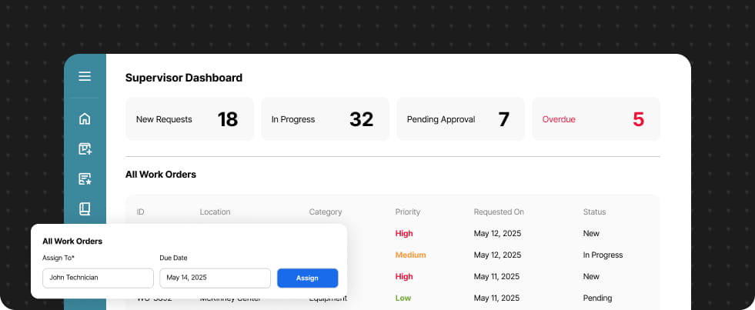Click the ID column header
This screenshot has height=310, width=755.
click(x=141, y=212)
